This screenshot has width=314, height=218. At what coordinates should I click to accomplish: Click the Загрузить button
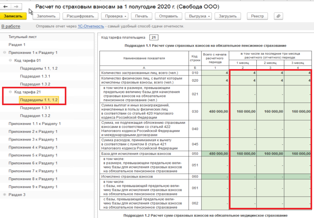click(228, 16)
